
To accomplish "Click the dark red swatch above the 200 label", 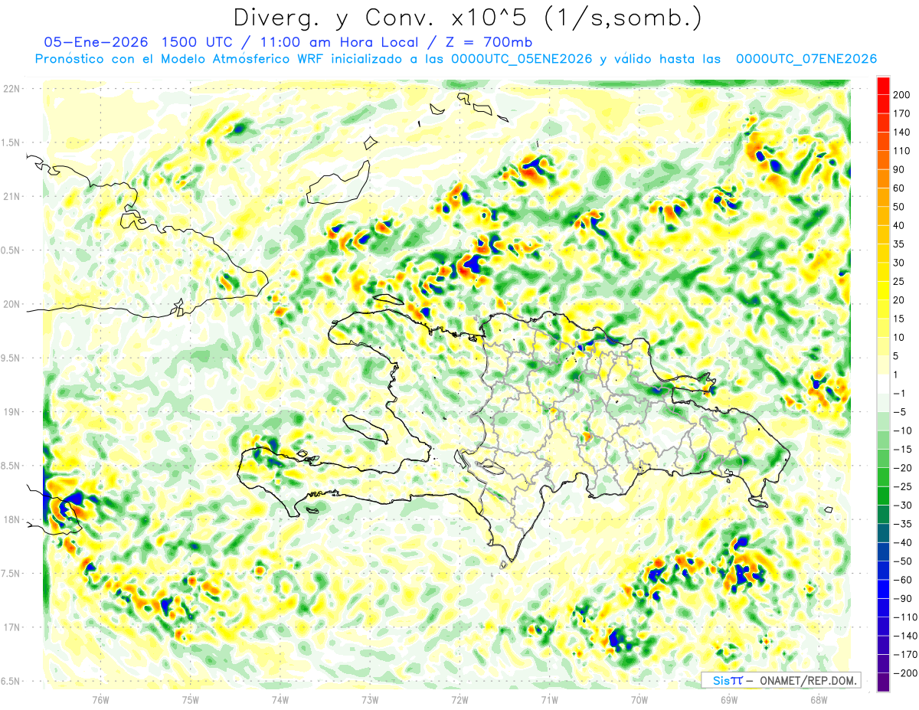I will pos(884,86).
